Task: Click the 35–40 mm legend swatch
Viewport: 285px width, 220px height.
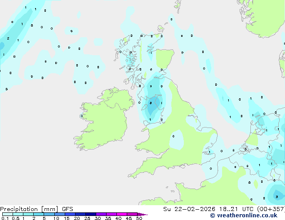Action: pos(111,214)
